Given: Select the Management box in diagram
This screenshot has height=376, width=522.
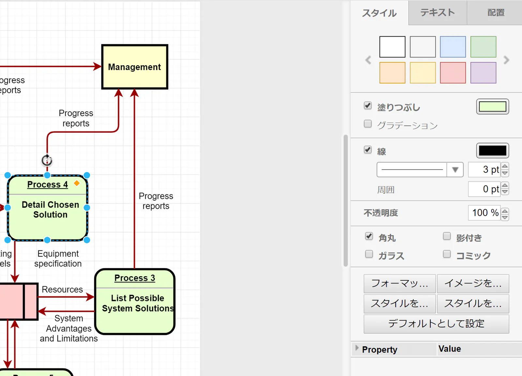Looking at the screenshot, I should 135,67.
